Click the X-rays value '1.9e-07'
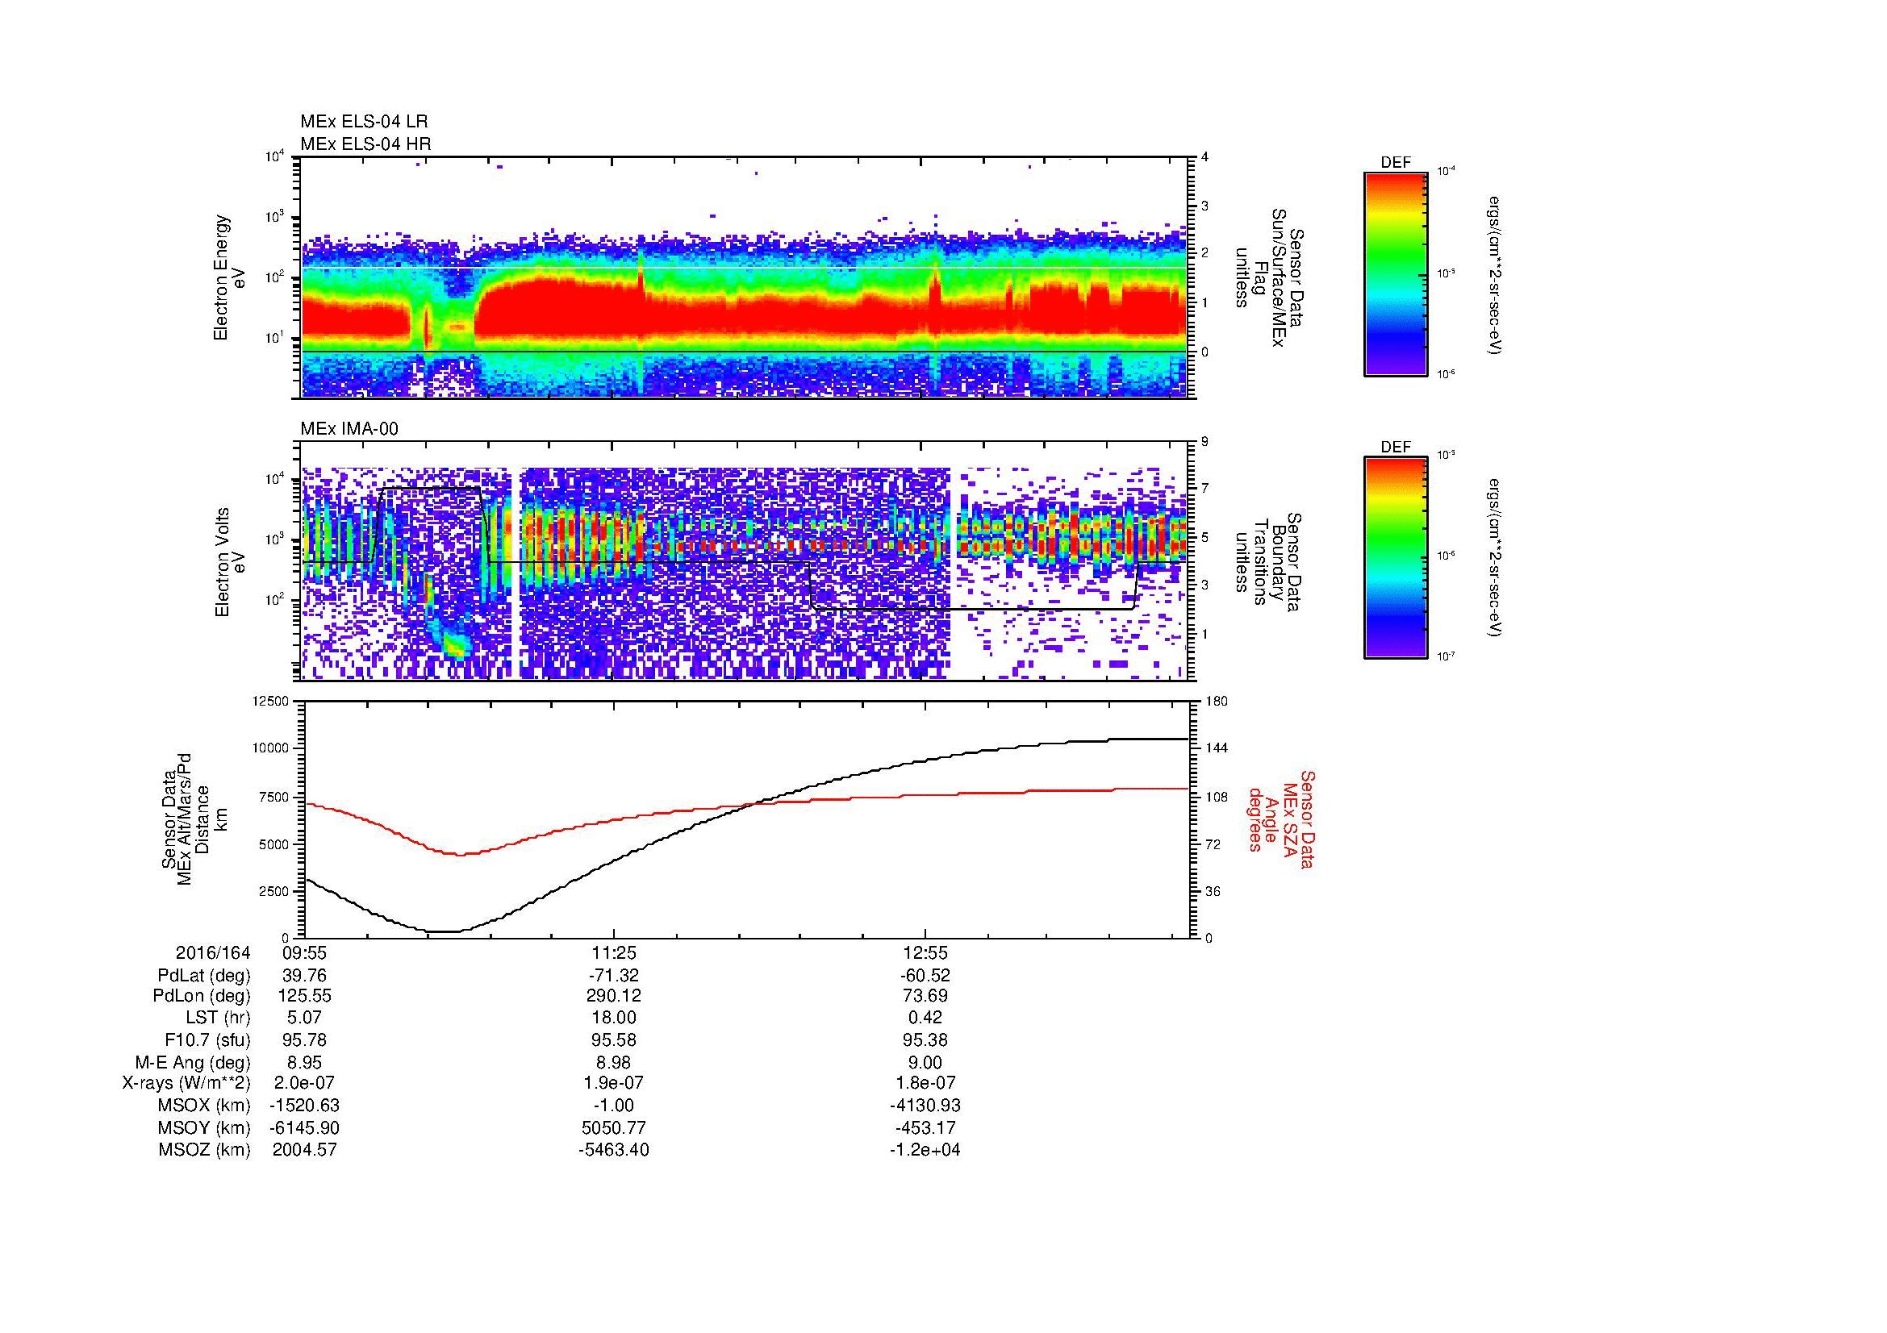 614,1084
